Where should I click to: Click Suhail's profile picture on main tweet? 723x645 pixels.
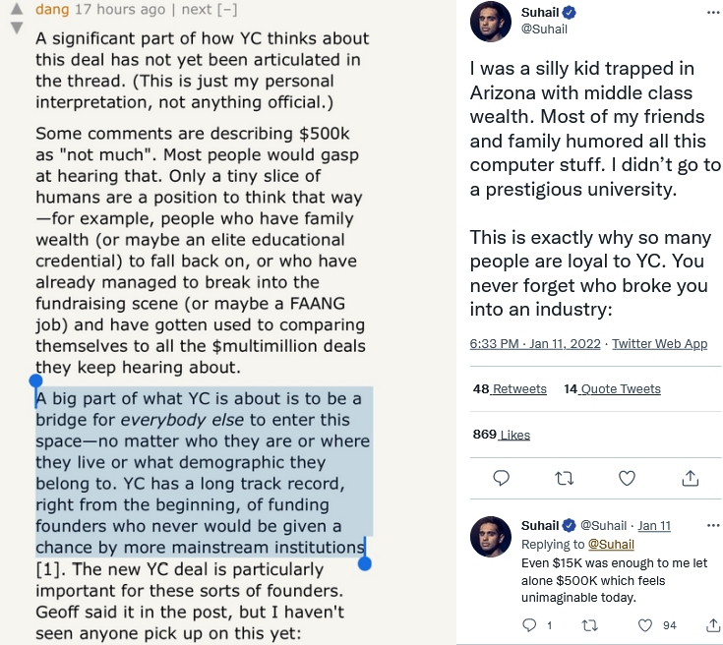pyautogui.click(x=490, y=22)
